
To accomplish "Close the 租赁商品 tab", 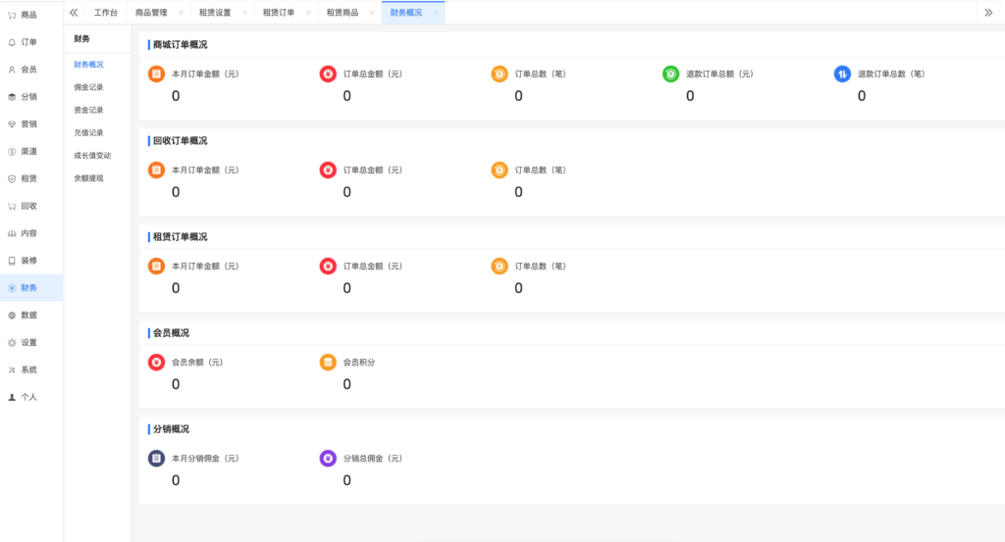I will (372, 13).
